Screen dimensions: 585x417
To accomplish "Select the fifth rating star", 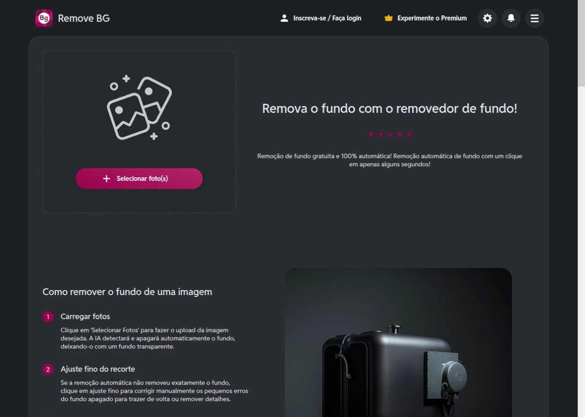I will click(409, 134).
